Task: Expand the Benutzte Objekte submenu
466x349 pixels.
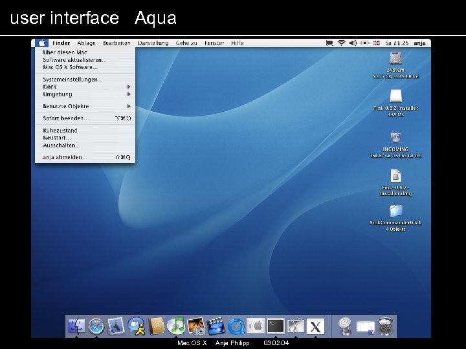Action: point(85,106)
